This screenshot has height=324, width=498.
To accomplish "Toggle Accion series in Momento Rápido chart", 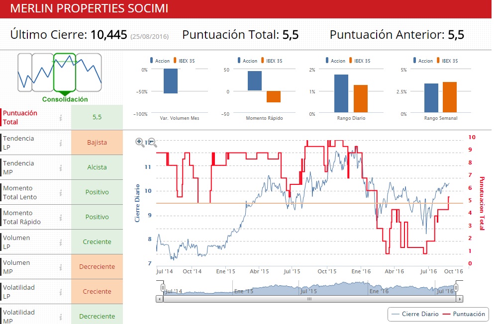I will 247,61.
